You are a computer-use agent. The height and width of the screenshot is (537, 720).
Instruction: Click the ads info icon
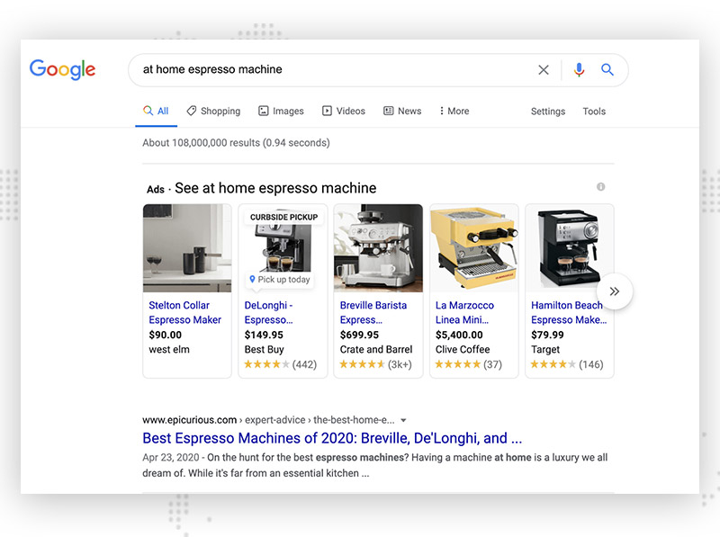click(x=600, y=187)
